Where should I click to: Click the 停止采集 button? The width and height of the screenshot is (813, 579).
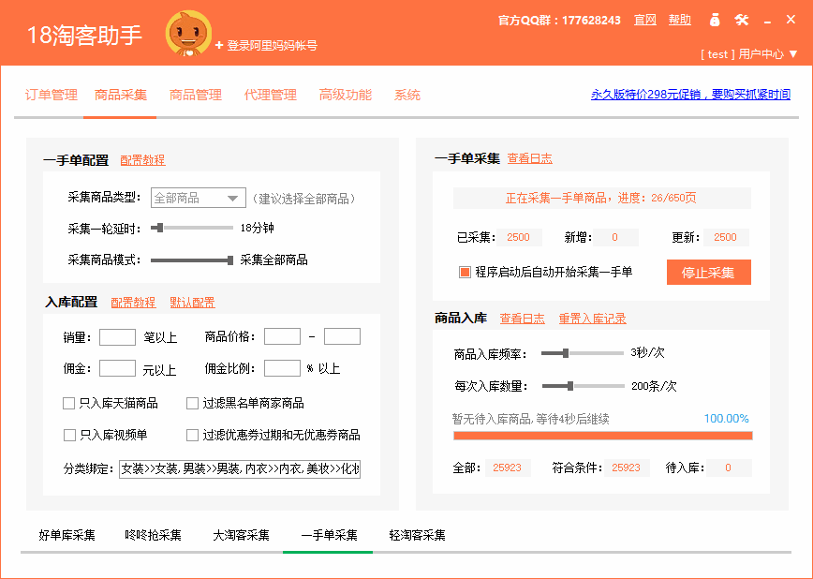[708, 273]
